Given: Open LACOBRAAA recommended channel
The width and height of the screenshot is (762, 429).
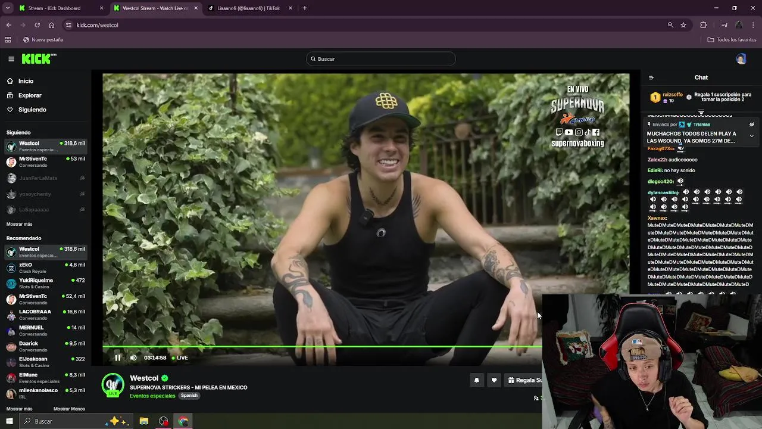Looking at the screenshot, I should click(x=45, y=315).
